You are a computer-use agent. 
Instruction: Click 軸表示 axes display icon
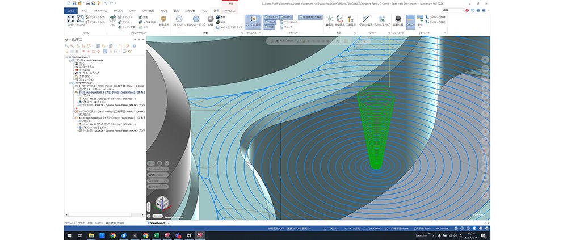point(329,19)
